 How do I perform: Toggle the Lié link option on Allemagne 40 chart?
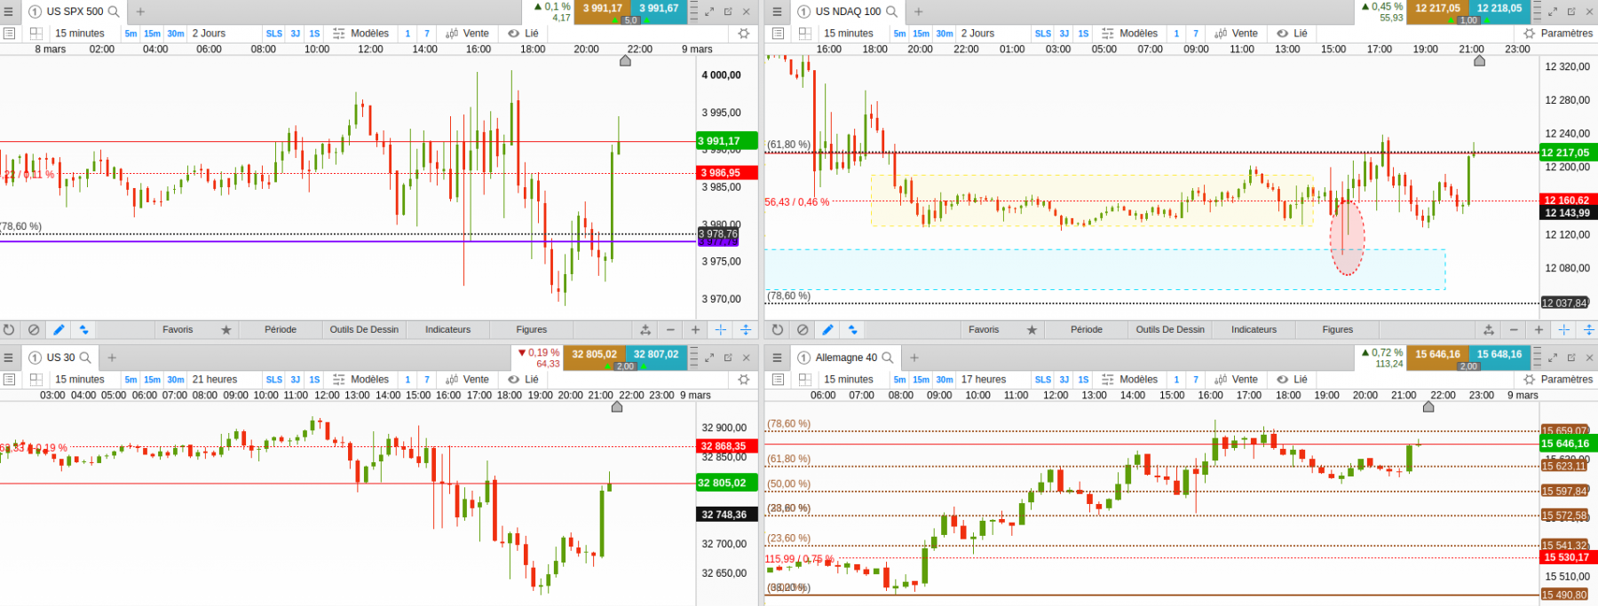click(1292, 379)
